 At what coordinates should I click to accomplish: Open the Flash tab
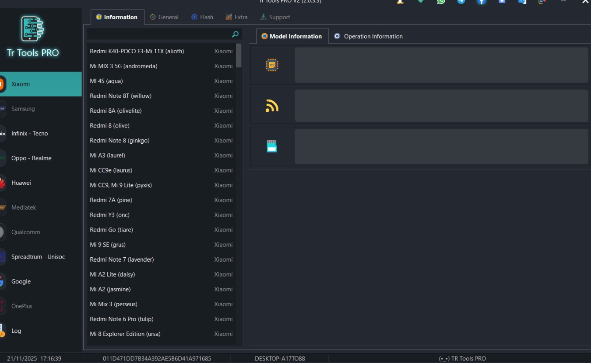click(x=202, y=17)
